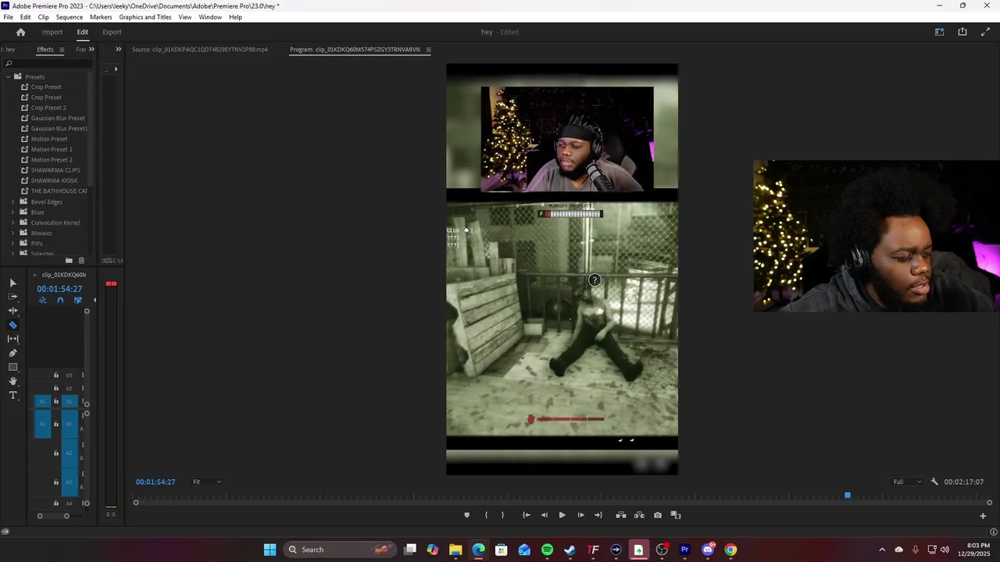Select the Rectangle tool
1000x562 pixels.
pyautogui.click(x=12, y=367)
